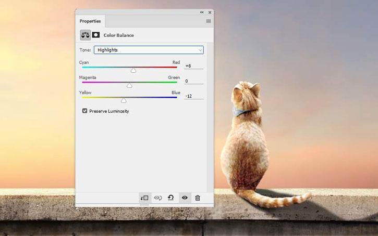Click the Tone dropdown arrow

click(x=200, y=50)
